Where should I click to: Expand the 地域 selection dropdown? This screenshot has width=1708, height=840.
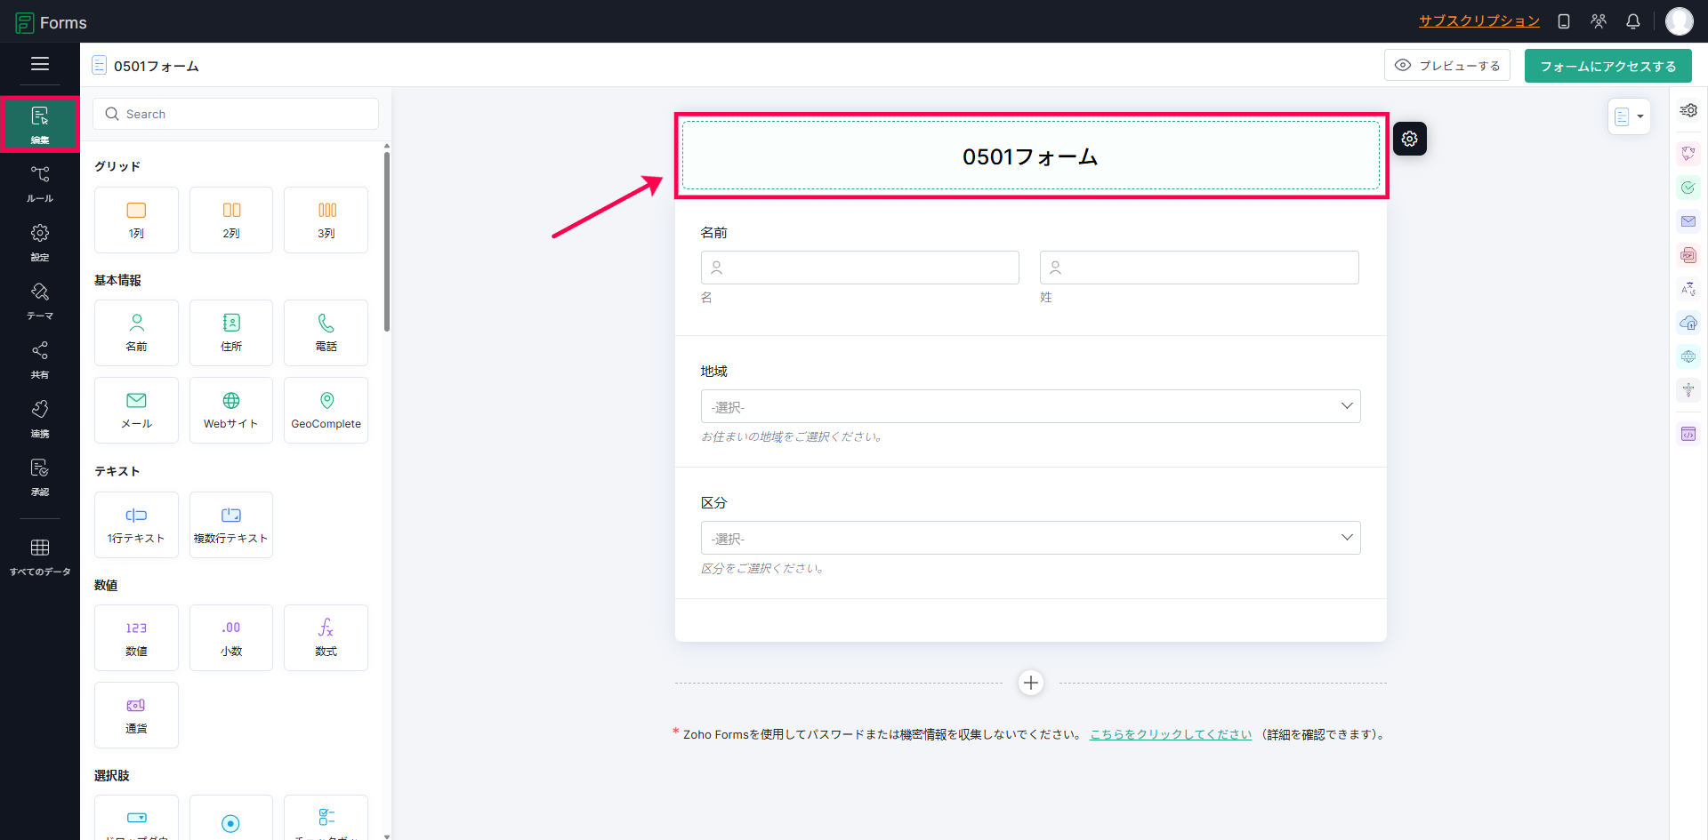pyautogui.click(x=1031, y=406)
